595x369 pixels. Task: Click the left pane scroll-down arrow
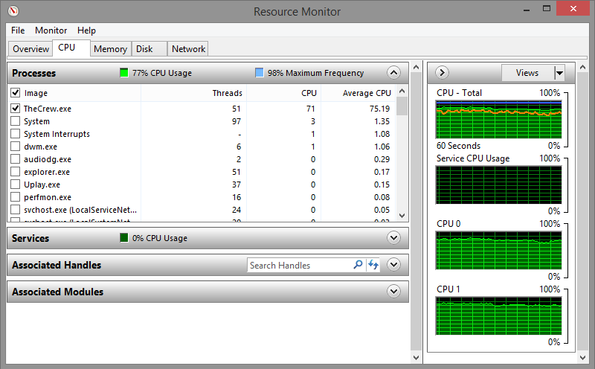pyautogui.click(x=416, y=358)
